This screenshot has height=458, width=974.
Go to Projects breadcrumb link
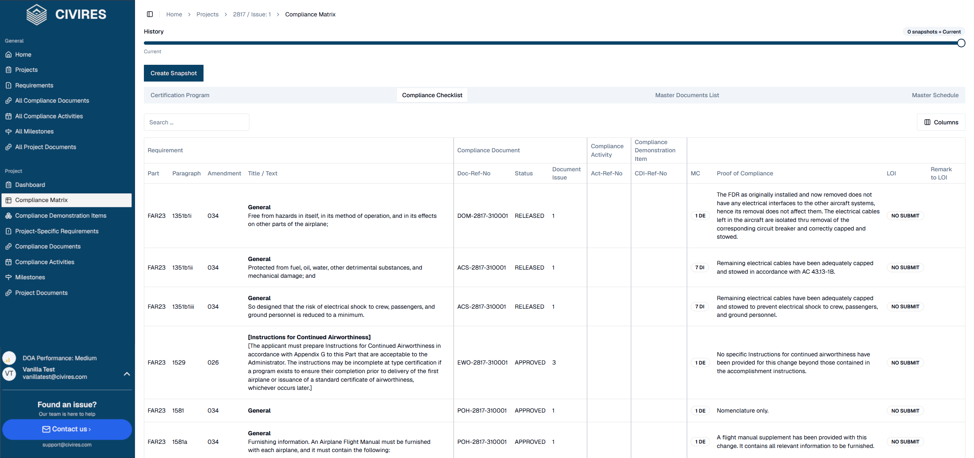click(x=207, y=15)
